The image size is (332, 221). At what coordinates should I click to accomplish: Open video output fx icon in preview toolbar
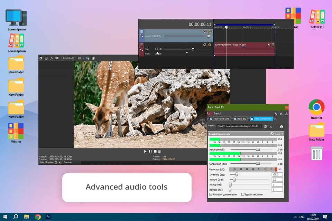(x=52, y=58)
